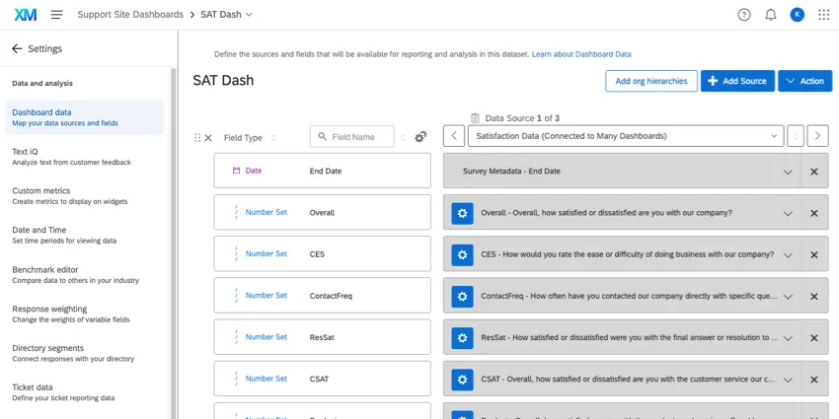
Task: Click the gear icon for Overall mapping
Action: click(x=462, y=213)
